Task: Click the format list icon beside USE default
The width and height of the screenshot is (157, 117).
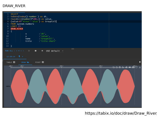Action: click(x=42, y=51)
